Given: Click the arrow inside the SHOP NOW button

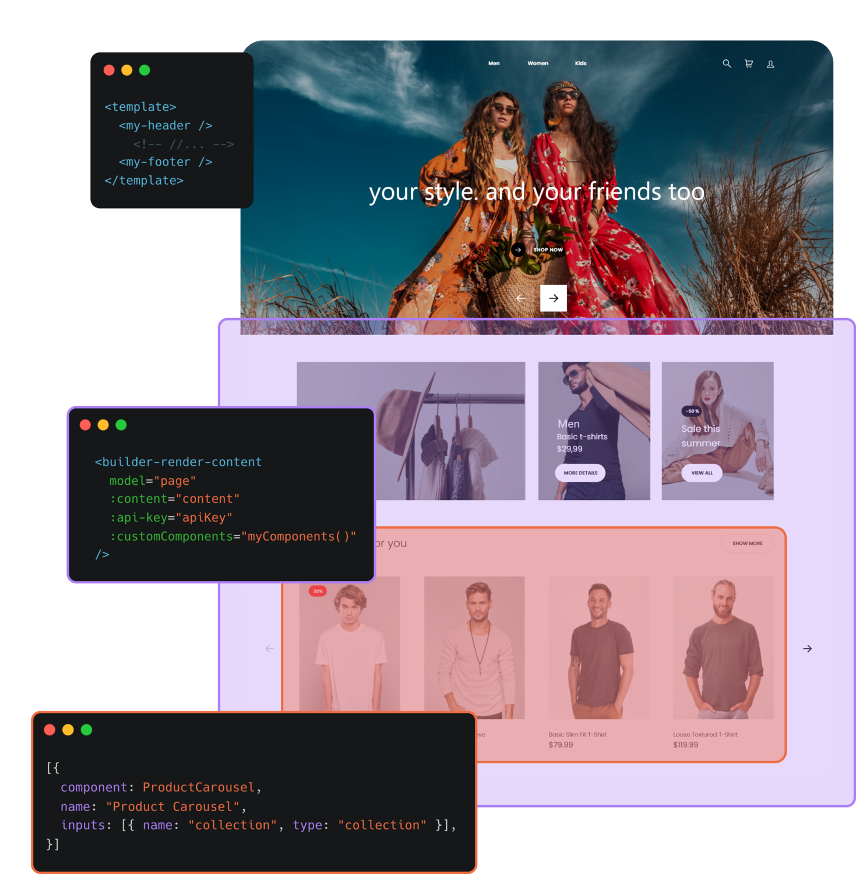Looking at the screenshot, I should [519, 249].
